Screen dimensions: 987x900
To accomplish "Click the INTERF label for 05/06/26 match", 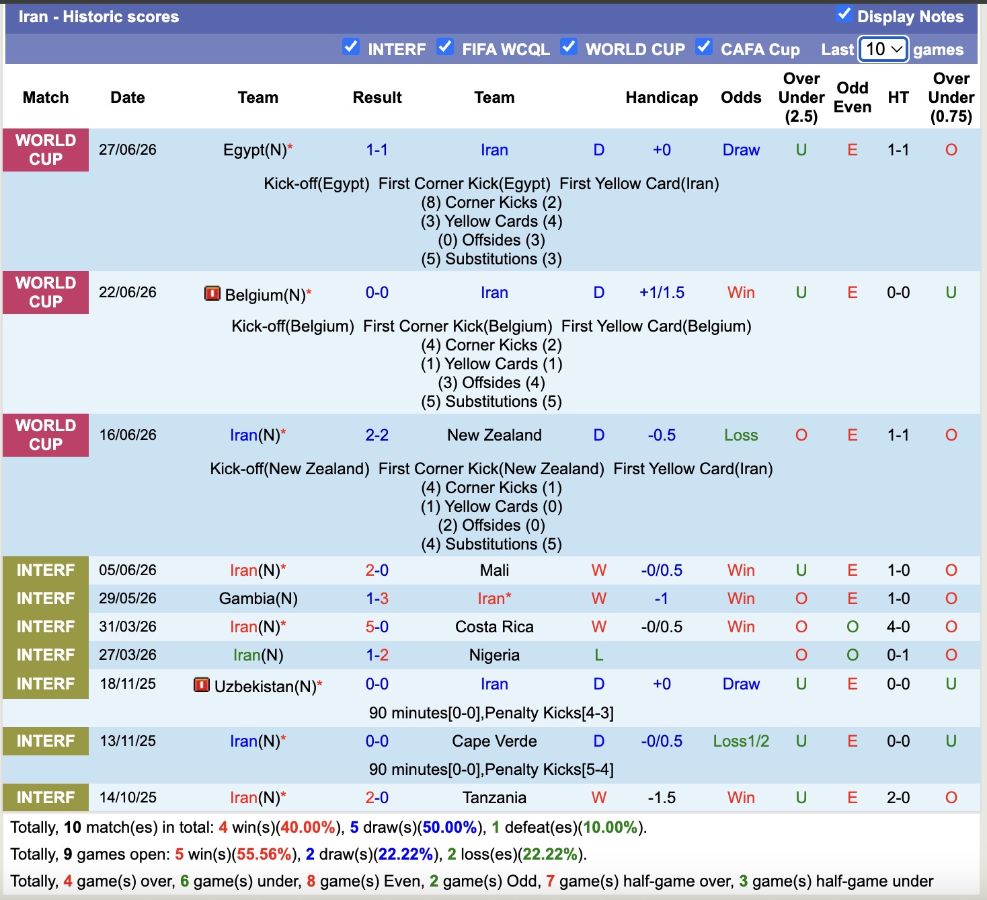I will [46, 570].
